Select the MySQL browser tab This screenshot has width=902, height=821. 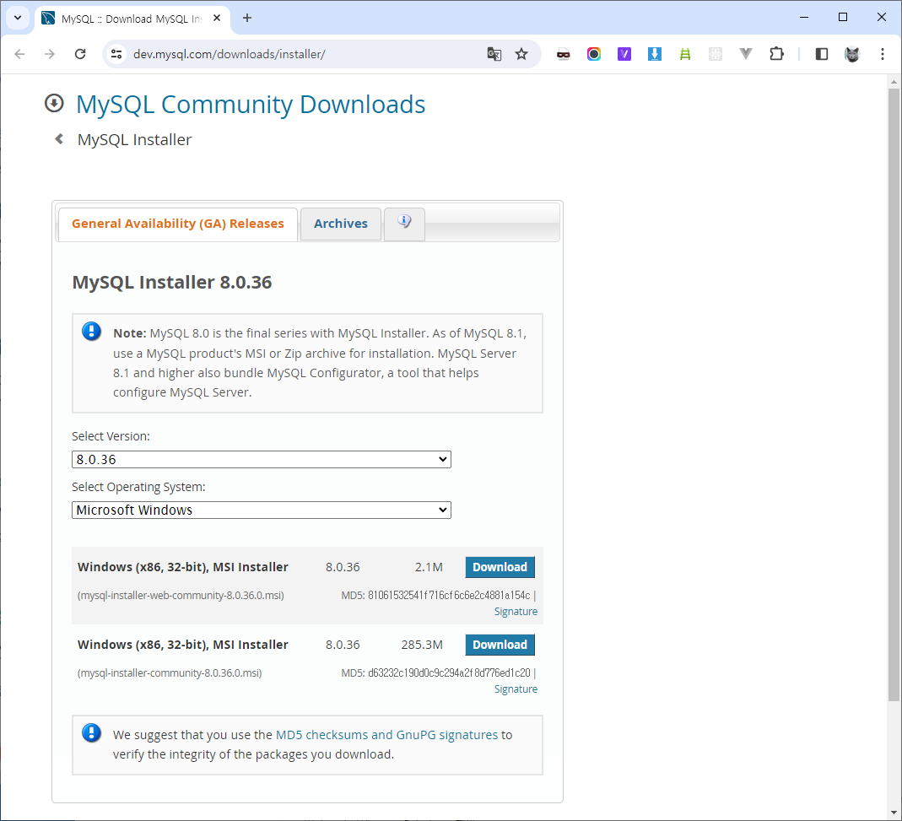[132, 19]
